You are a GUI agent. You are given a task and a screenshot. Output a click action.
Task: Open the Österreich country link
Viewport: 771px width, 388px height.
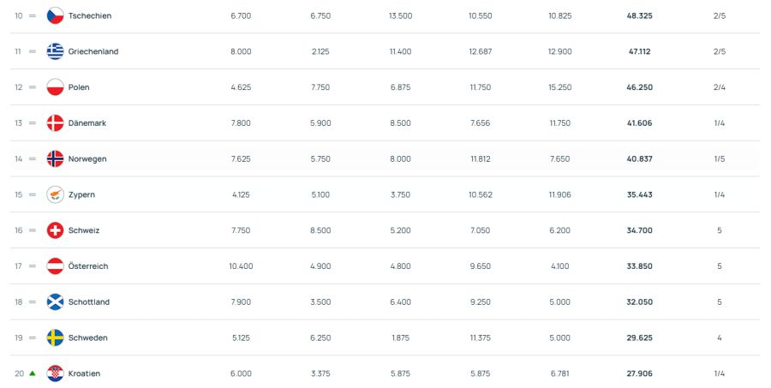(x=88, y=266)
